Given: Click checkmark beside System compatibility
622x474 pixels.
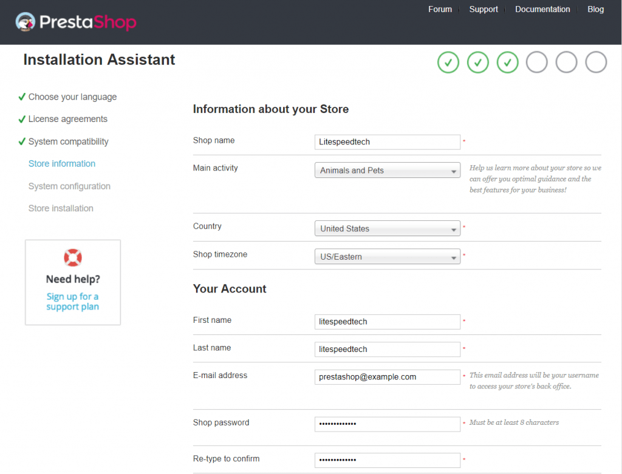Looking at the screenshot, I should click(x=22, y=141).
